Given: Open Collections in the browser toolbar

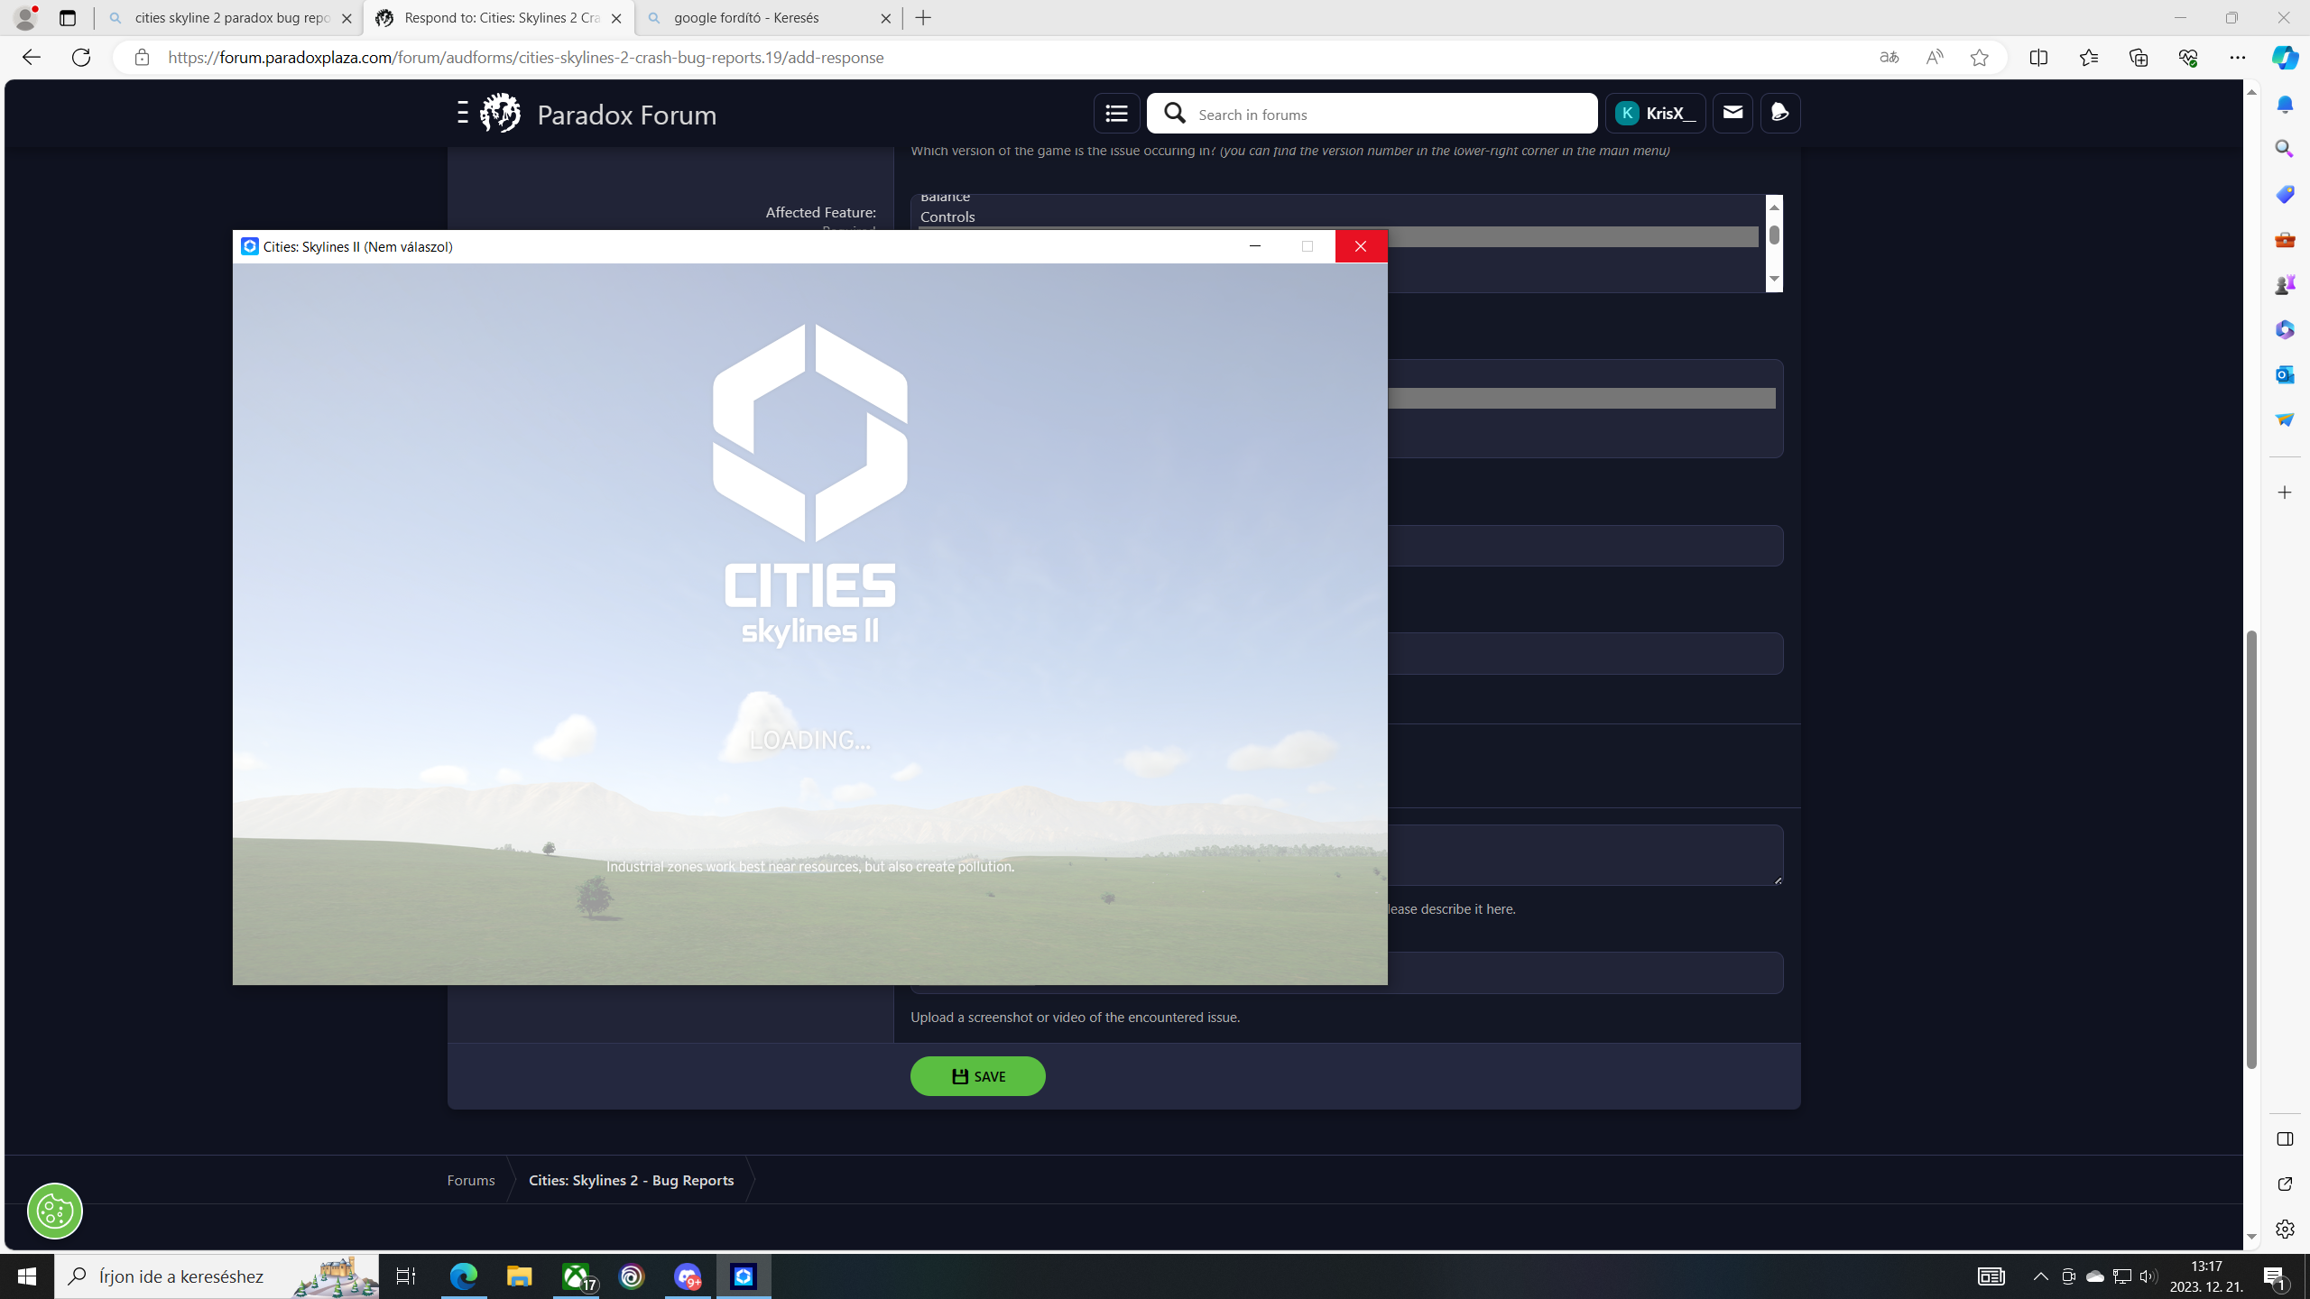Looking at the screenshot, I should [x=2138, y=57].
